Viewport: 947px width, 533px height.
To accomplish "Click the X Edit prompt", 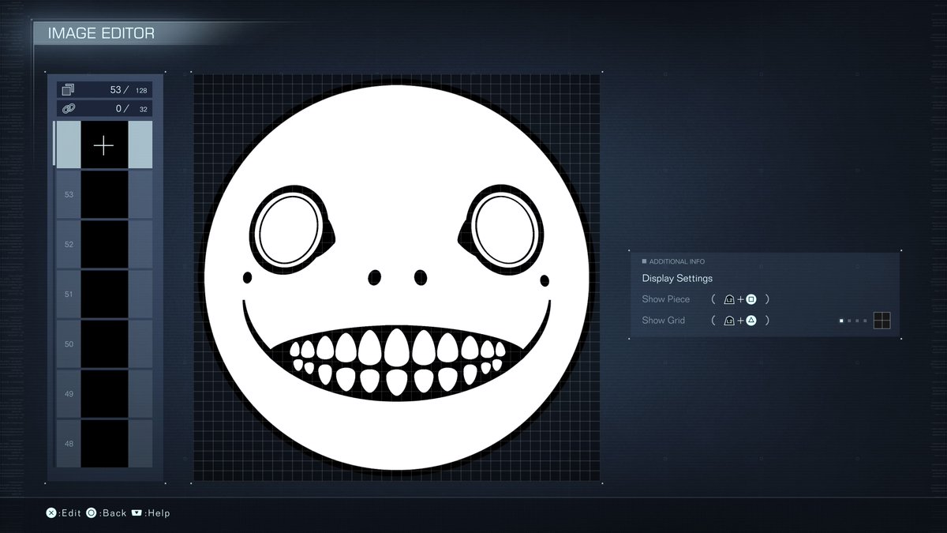I will [64, 513].
